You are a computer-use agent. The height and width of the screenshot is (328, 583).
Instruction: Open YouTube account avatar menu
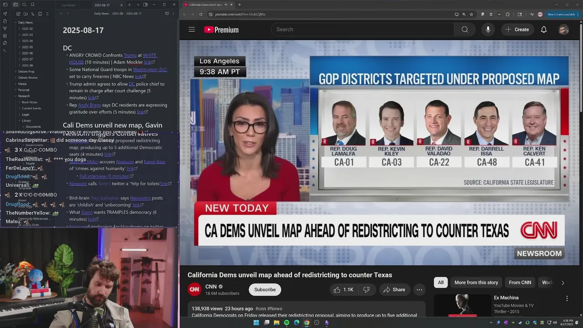pyautogui.click(x=563, y=29)
